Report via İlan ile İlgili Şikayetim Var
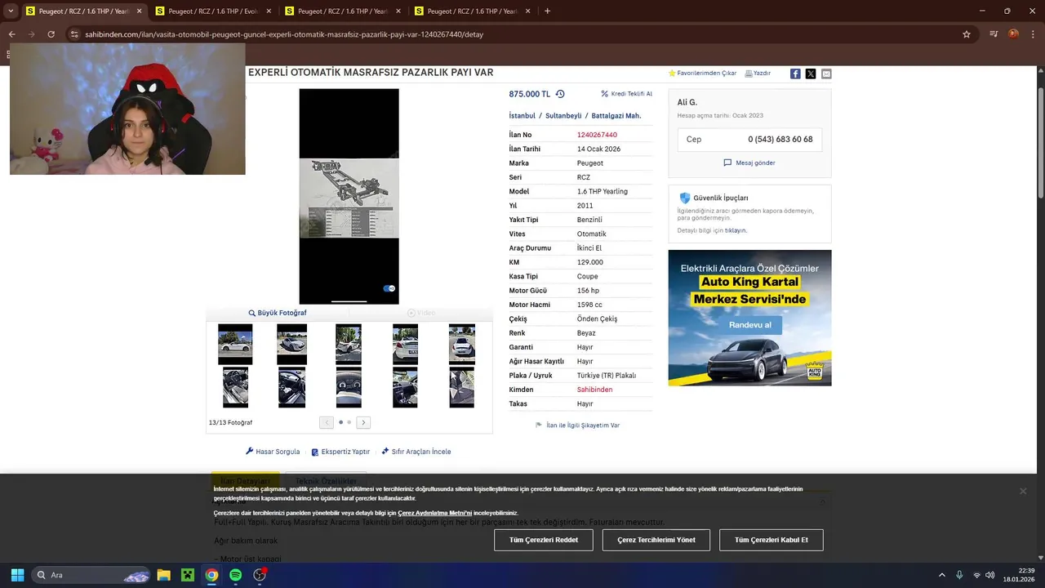1045x588 pixels. pyautogui.click(x=577, y=425)
